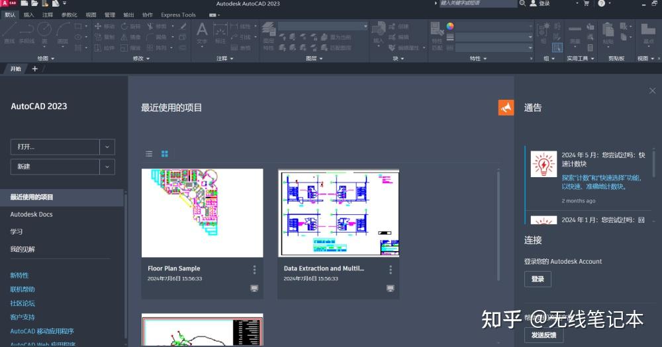Click the search magnifier icon in title bar

coord(523,3)
